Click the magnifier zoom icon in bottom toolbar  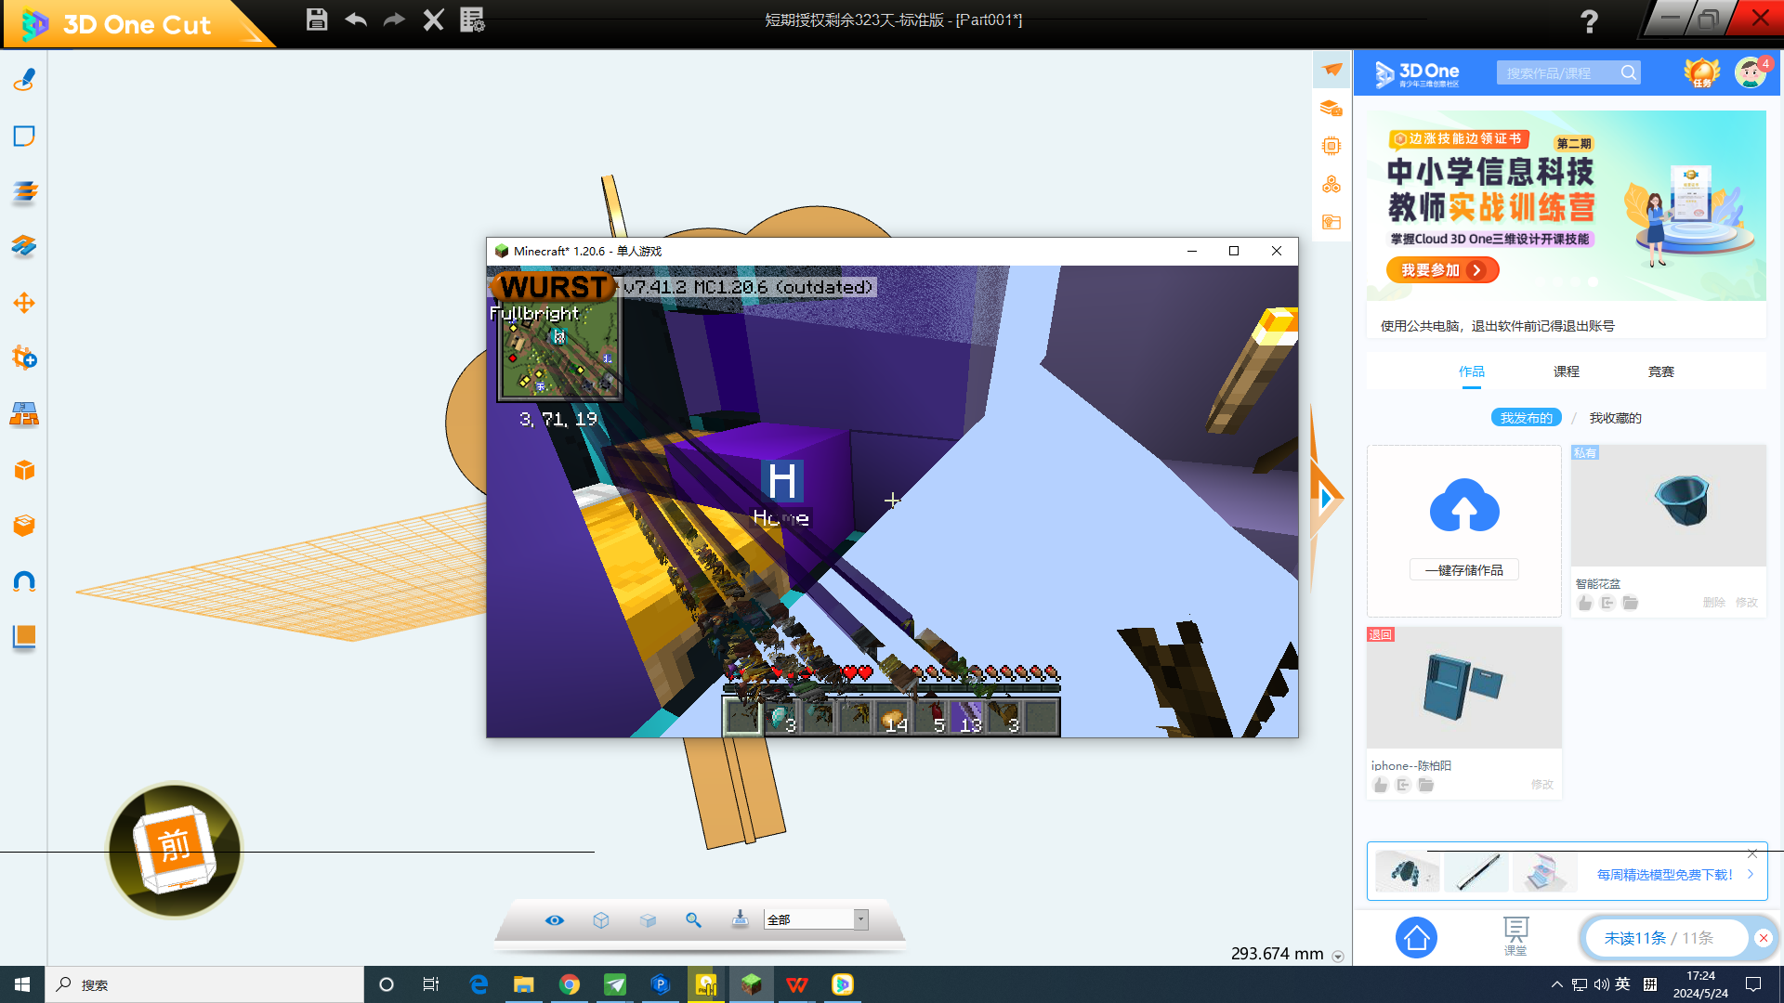coord(693,919)
